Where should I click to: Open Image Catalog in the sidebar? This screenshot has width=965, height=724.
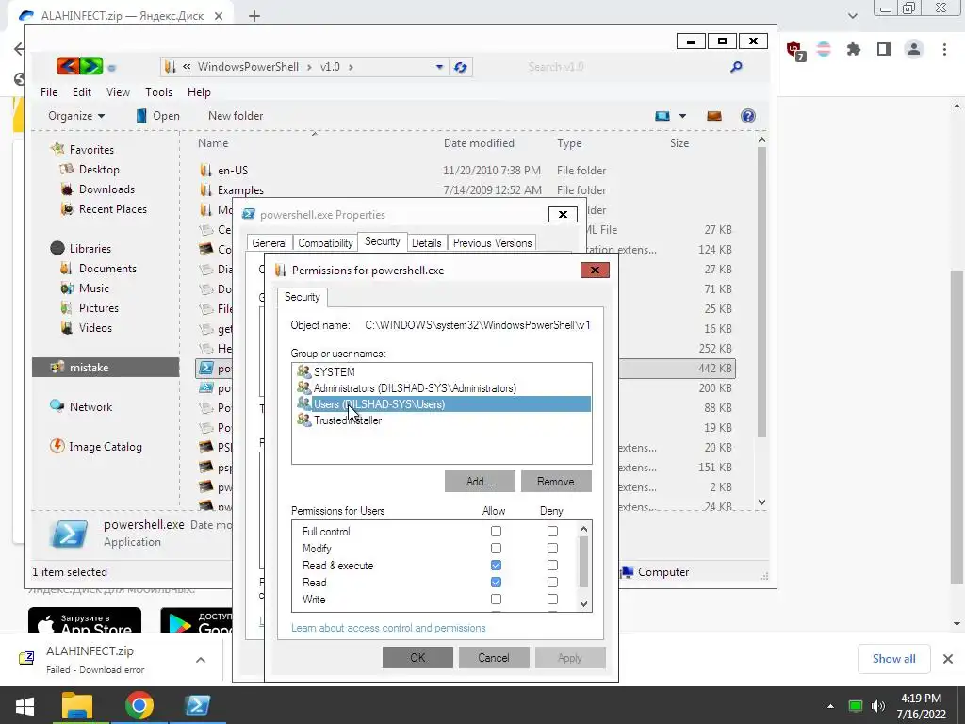pyautogui.click(x=106, y=446)
